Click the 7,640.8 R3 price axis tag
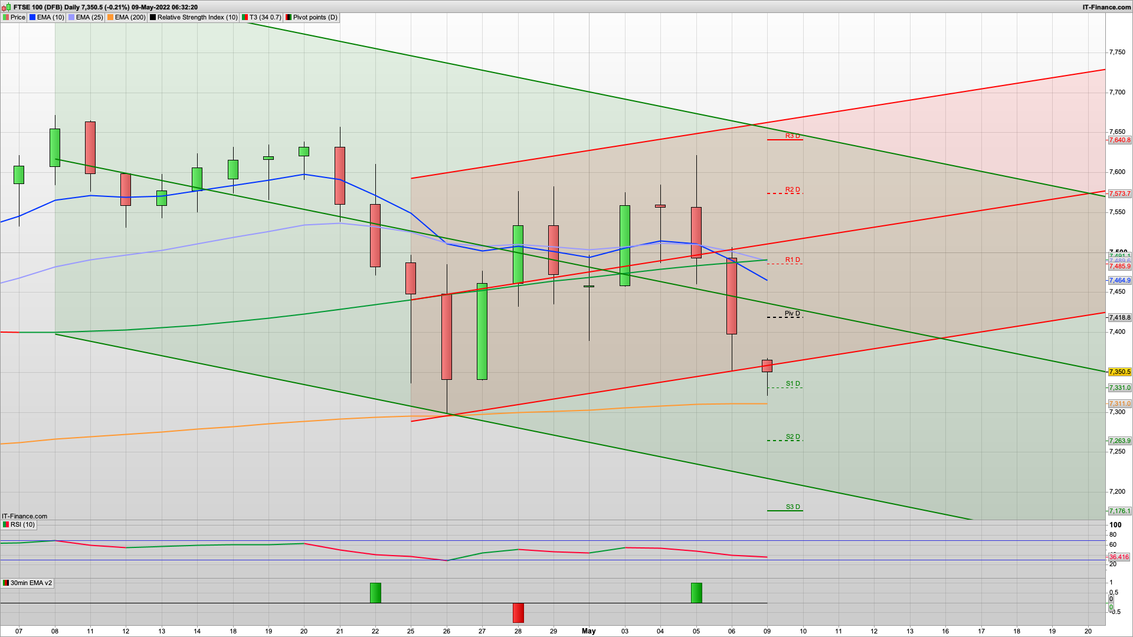 1119,140
